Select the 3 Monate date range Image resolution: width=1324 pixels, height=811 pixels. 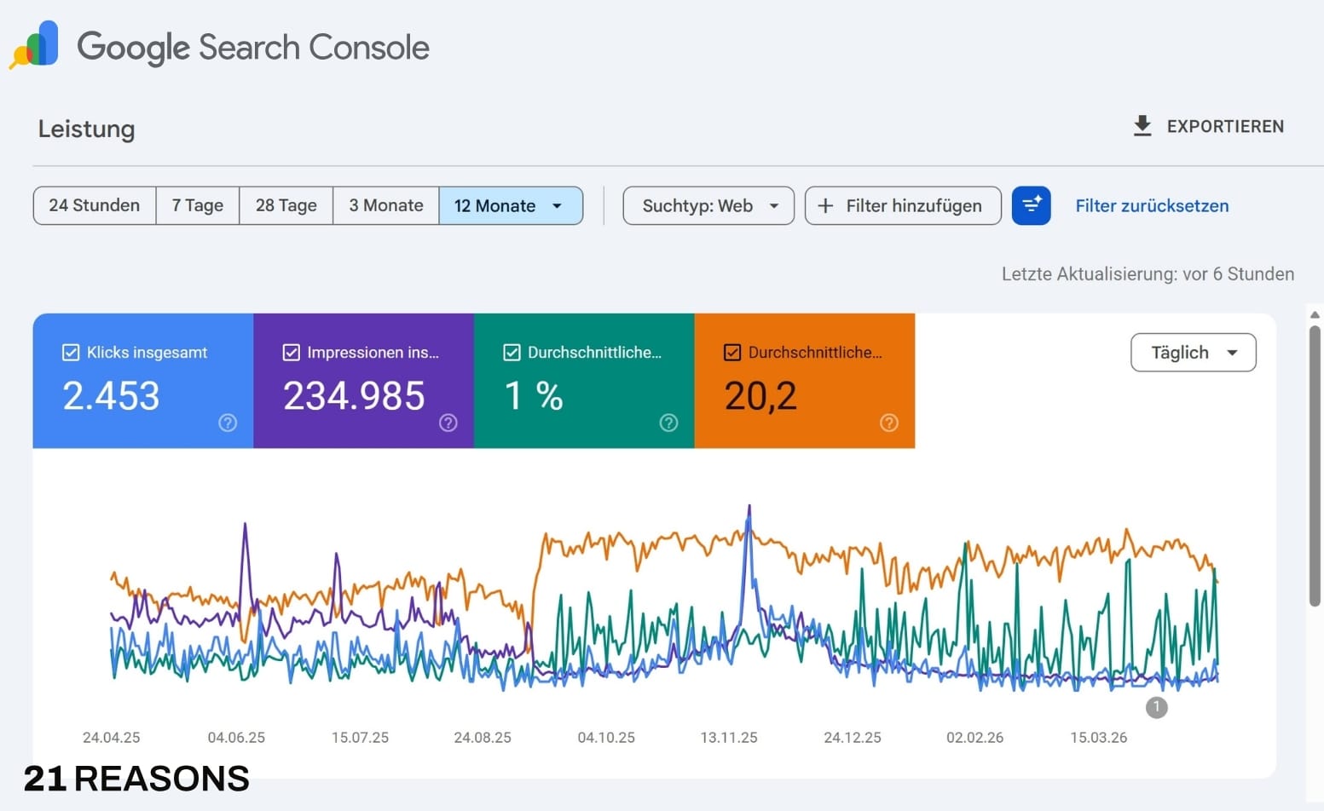[x=386, y=205]
